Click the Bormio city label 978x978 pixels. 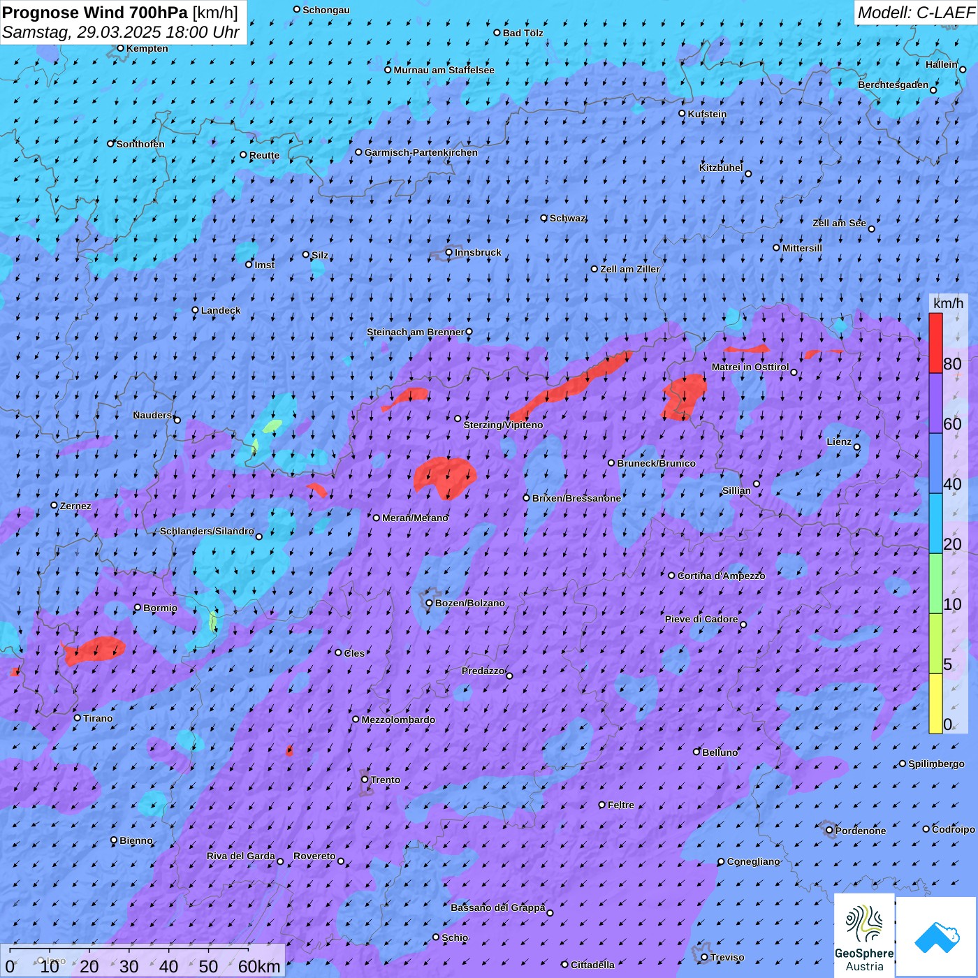[x=160, y=608]
